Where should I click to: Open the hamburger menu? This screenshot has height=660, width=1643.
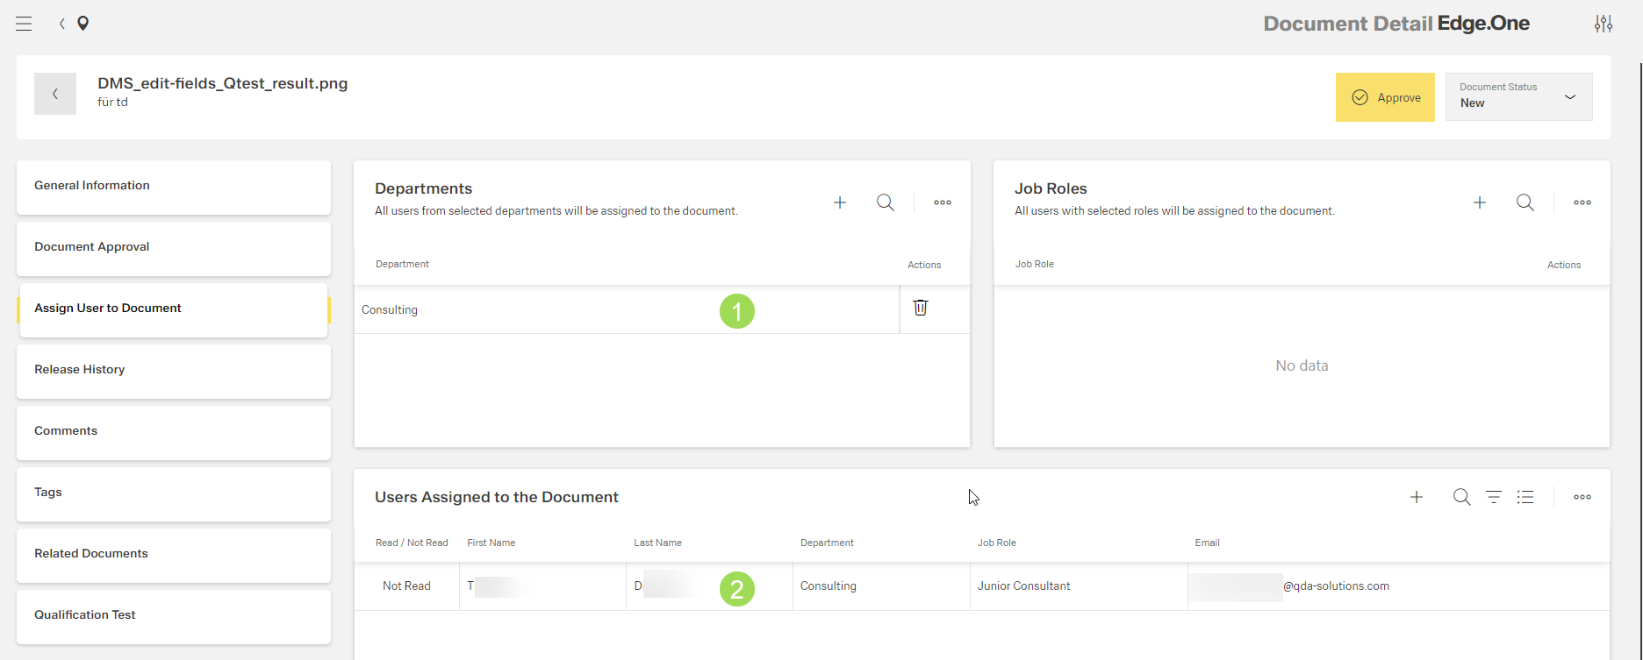pos(24,24)
